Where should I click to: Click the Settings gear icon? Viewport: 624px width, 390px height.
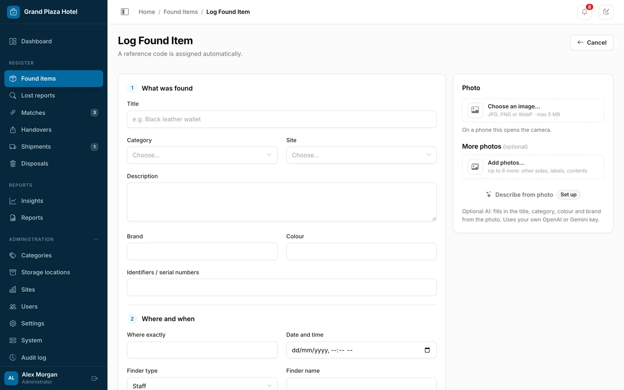[x=13, y=323]
